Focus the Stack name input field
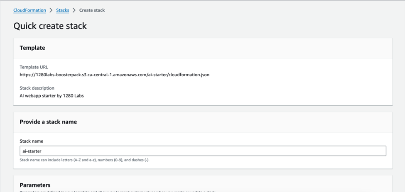This screenshot has height=192, width=405. click(203, 151)
